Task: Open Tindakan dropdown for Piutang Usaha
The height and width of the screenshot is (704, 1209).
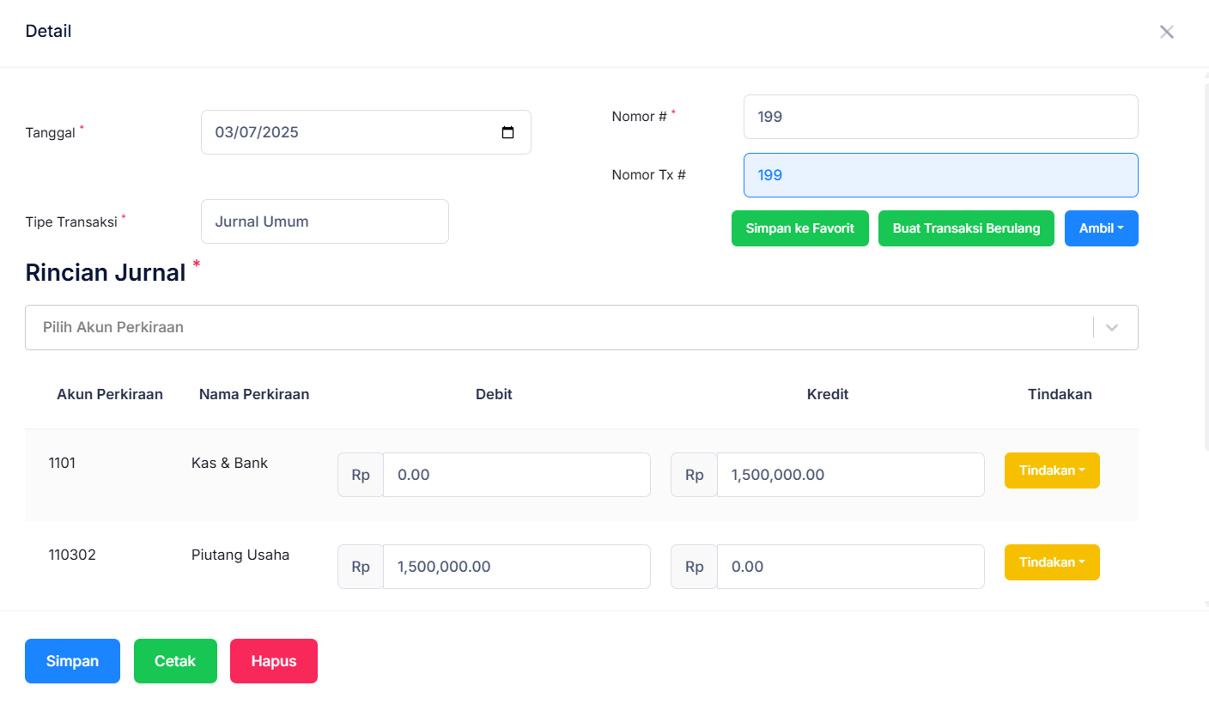Action: pos(1051,562)
